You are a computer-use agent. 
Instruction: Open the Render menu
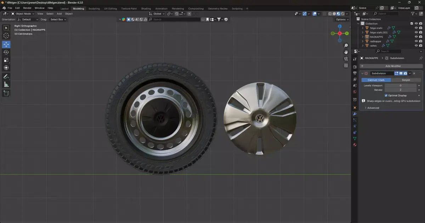(x=27, y=8)
